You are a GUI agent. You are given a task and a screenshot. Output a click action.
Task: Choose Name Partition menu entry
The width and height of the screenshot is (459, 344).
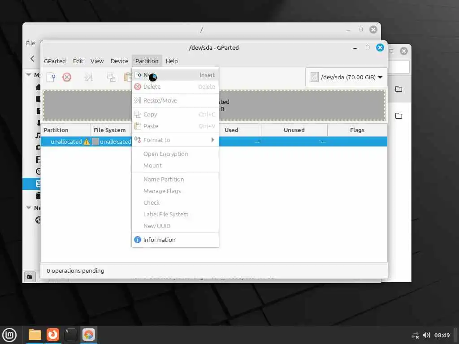click(175, 179)
